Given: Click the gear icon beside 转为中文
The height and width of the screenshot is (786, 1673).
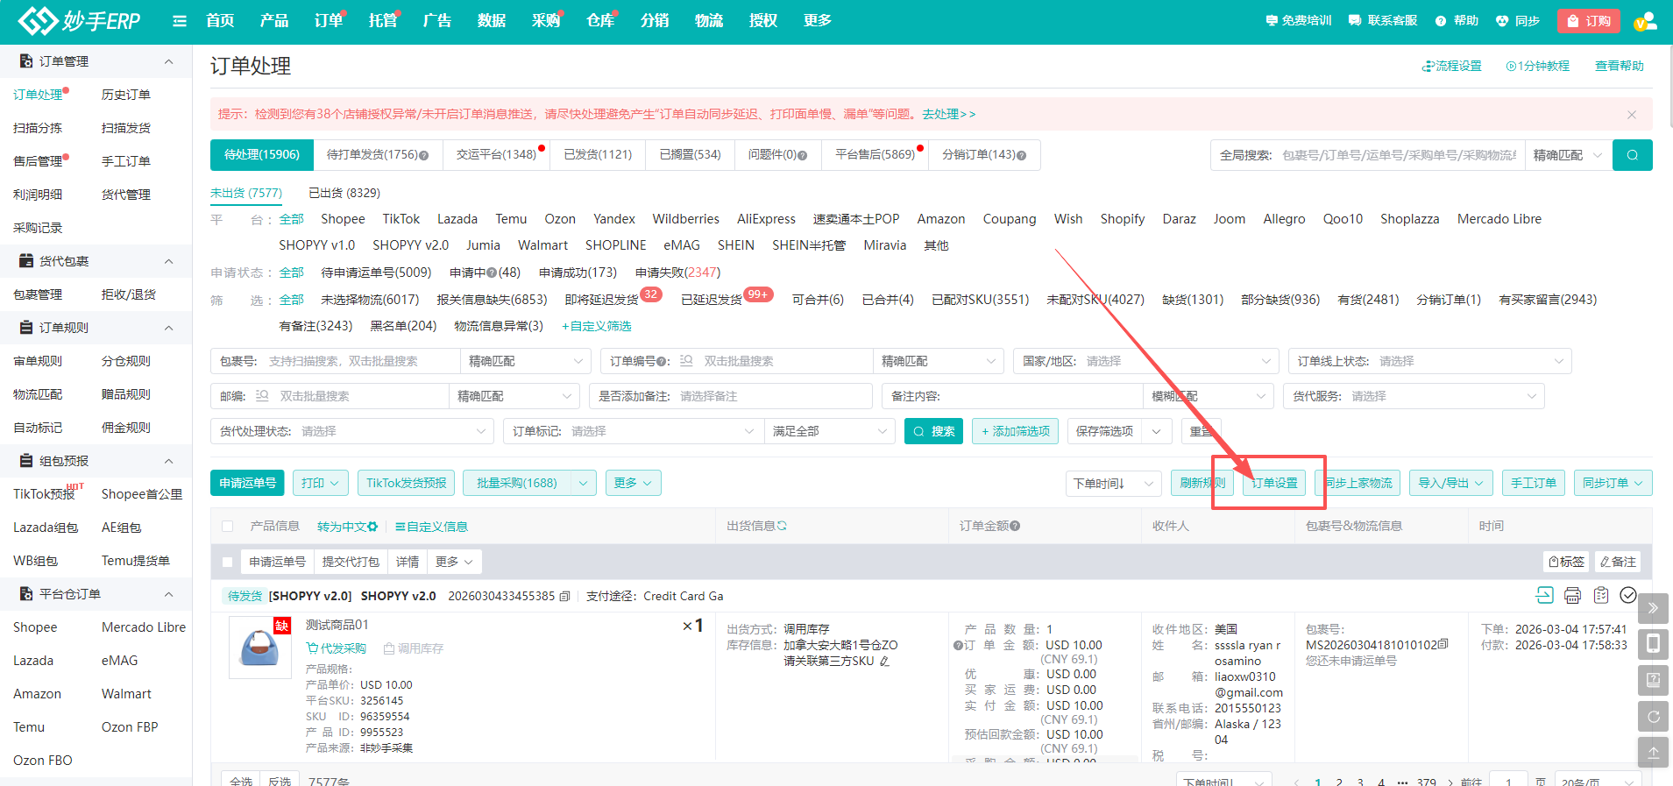Looking at the screenshot, I should pos(372,527).
